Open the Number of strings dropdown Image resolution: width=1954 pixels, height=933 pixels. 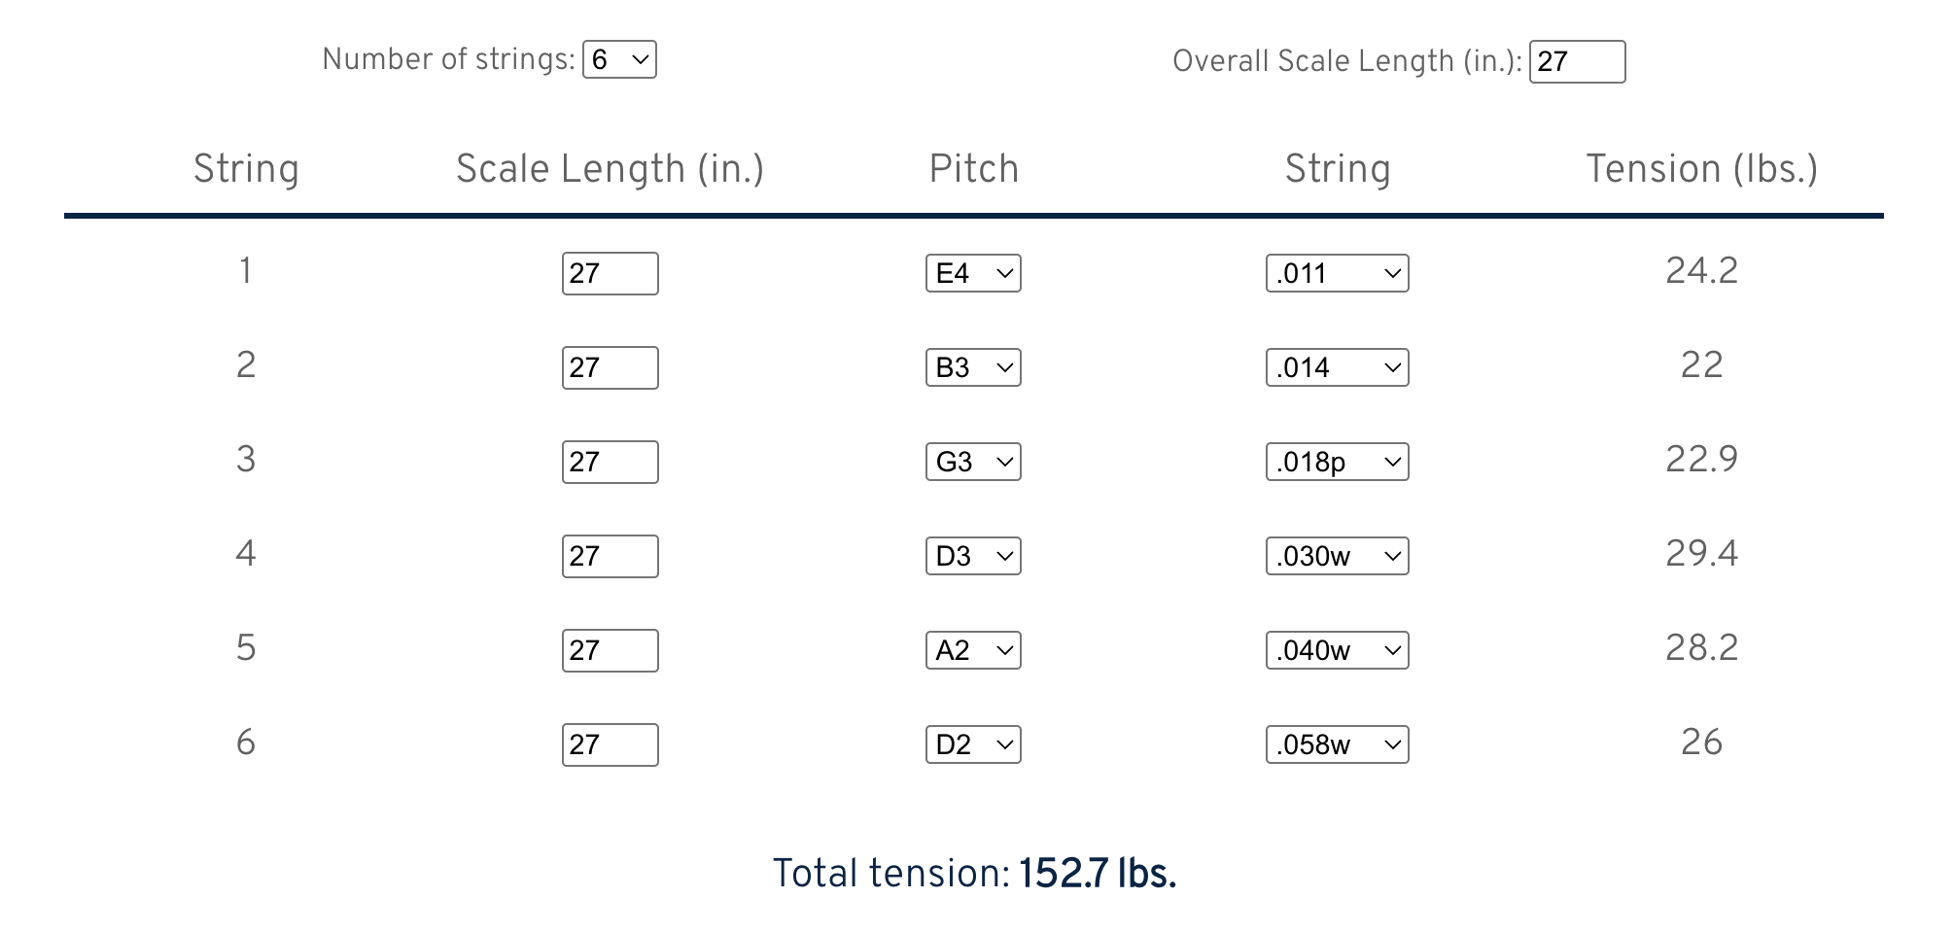pyautogui.click(x=619, y=59)
